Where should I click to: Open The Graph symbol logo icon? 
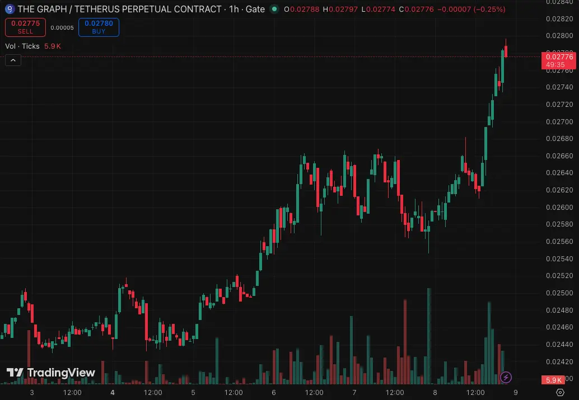[10, 9]
